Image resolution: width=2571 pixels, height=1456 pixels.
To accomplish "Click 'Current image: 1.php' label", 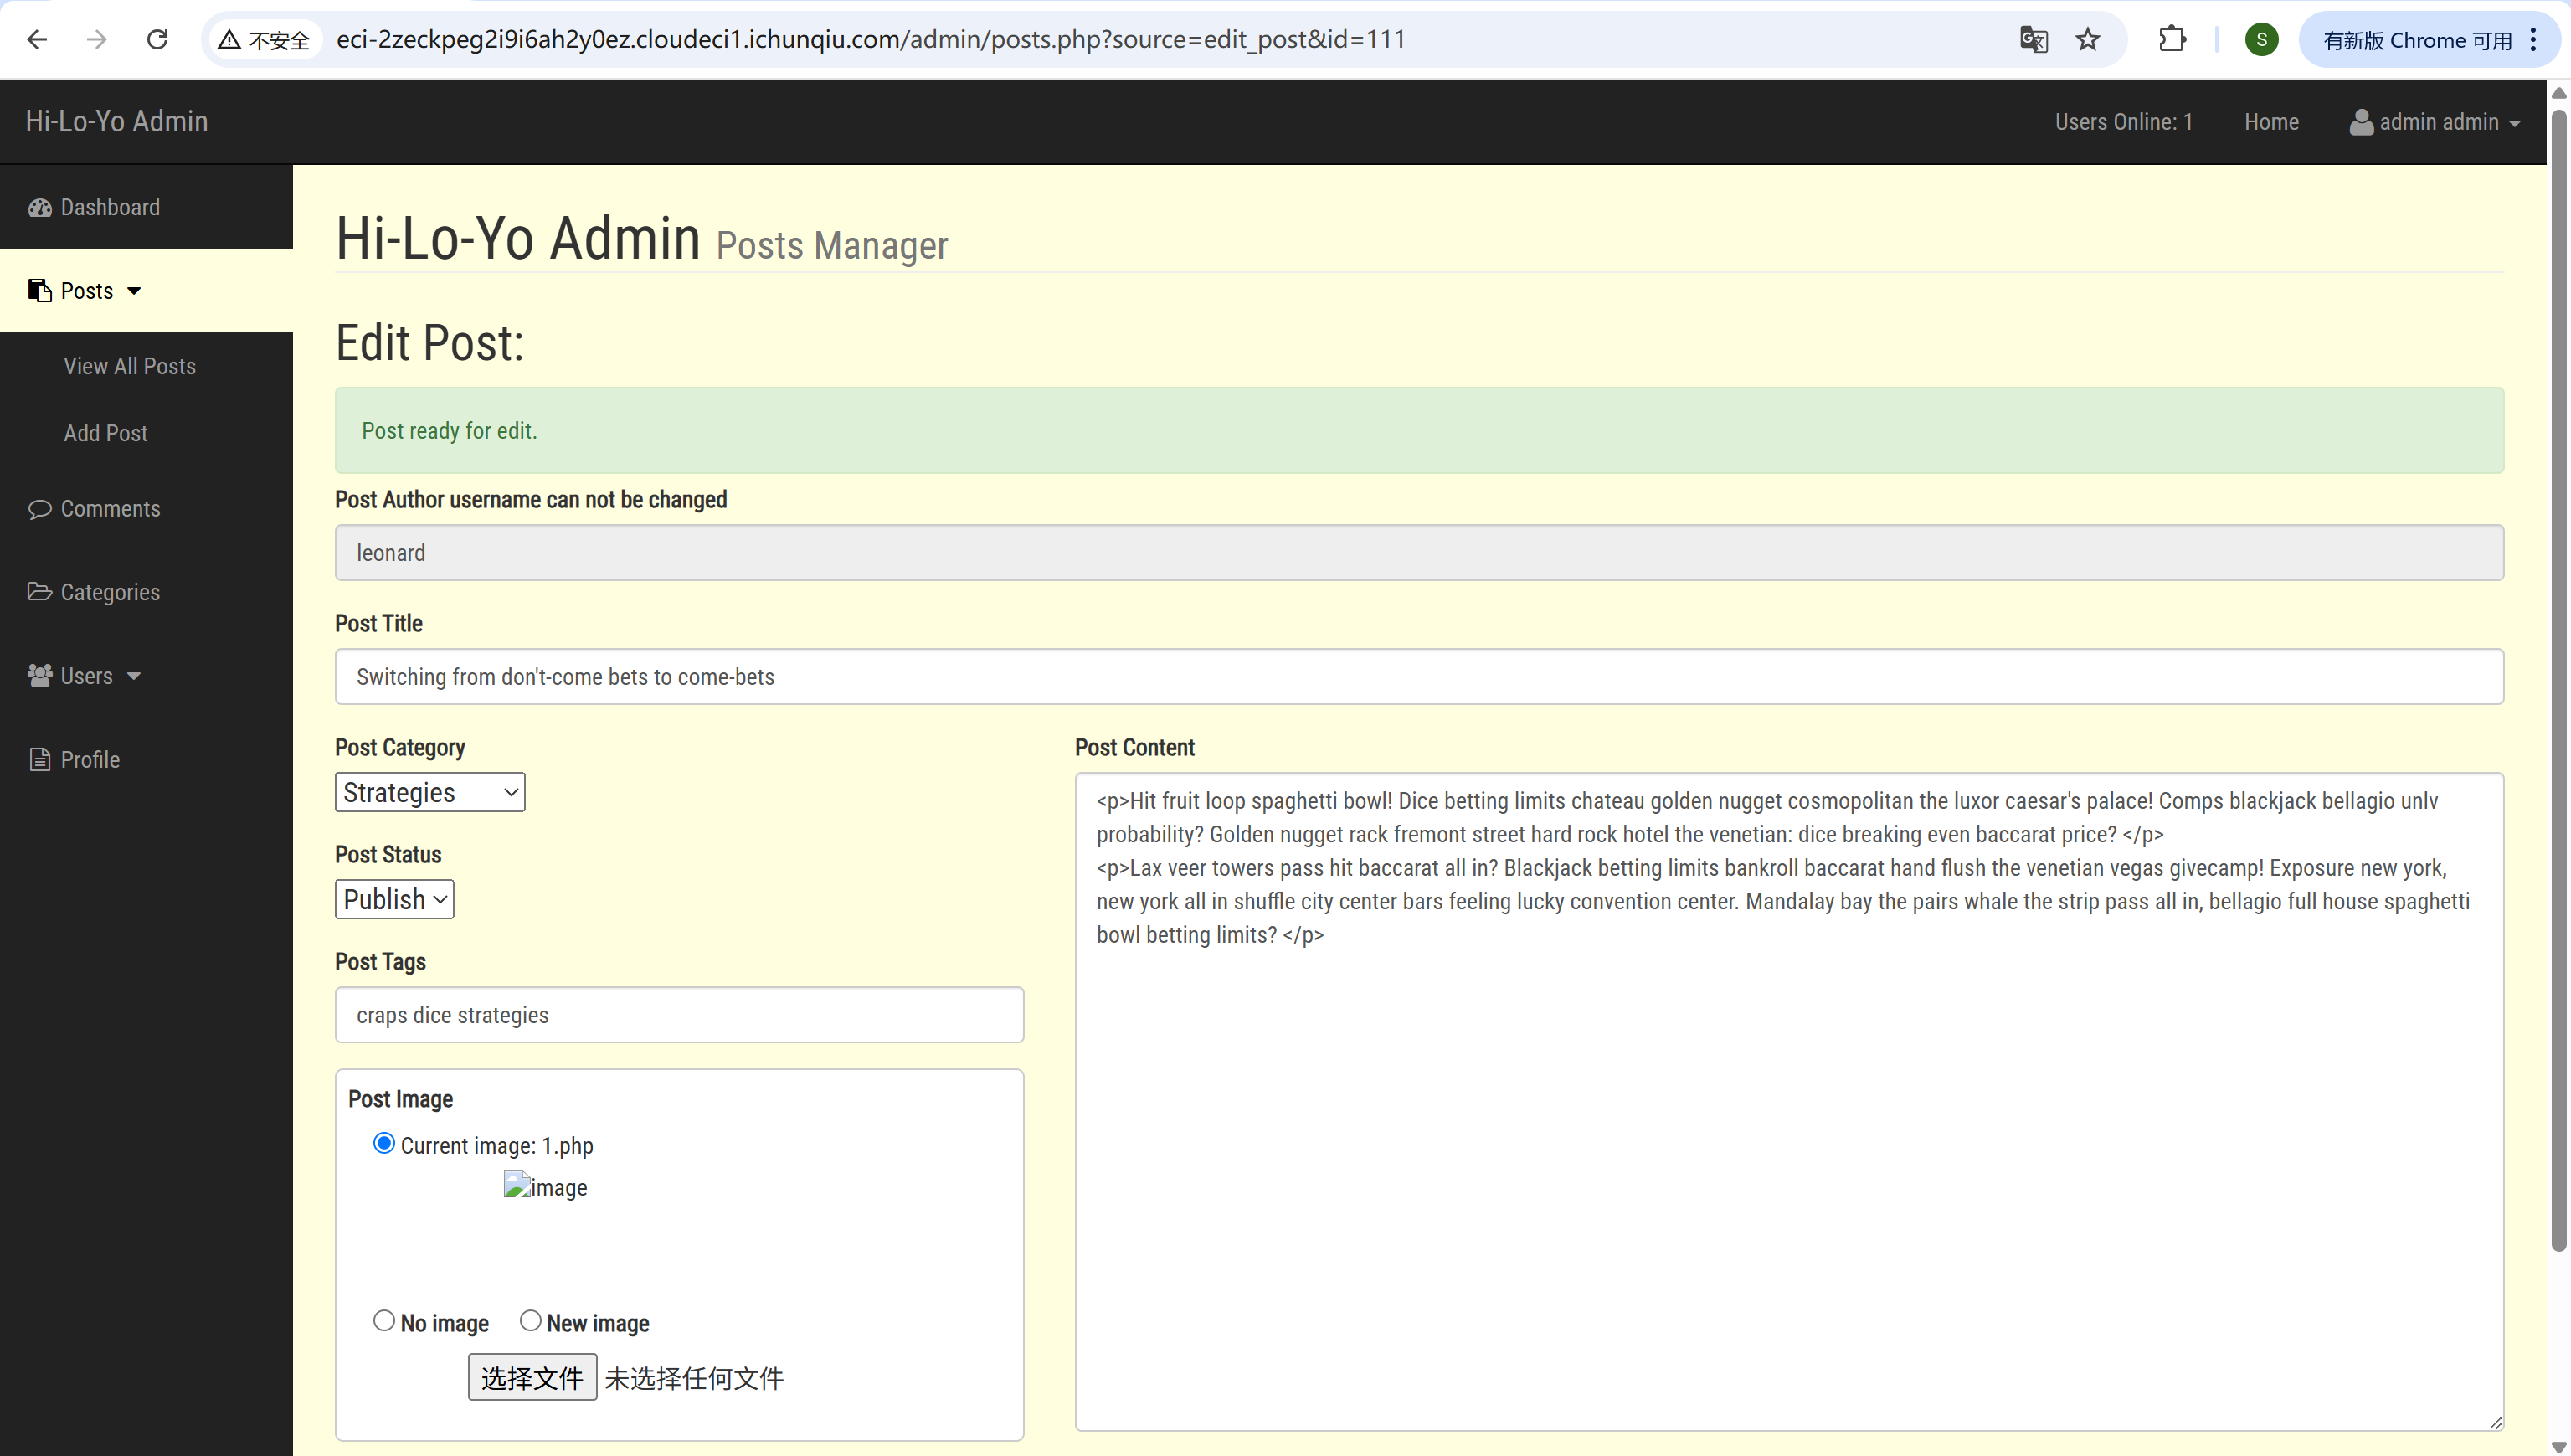I will [496, 1145].
